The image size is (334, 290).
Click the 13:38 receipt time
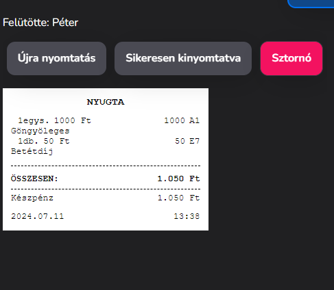187,216
